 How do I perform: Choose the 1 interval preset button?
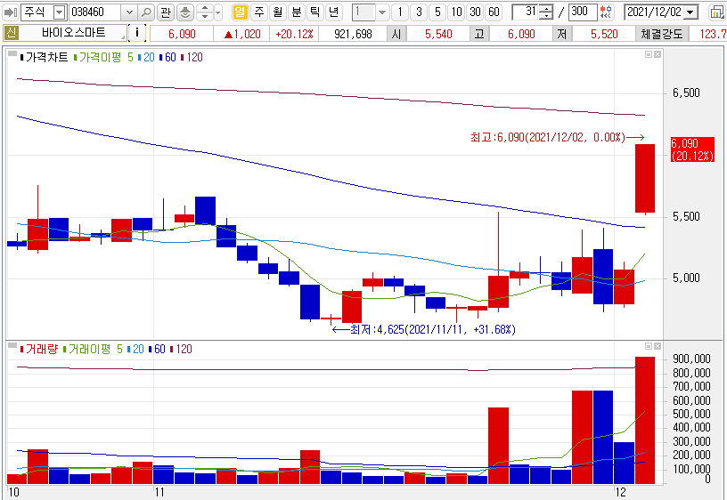coord(400,12)
